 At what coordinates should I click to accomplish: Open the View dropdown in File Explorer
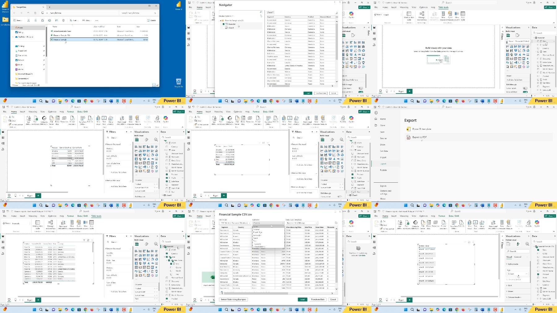coord(87,20)
